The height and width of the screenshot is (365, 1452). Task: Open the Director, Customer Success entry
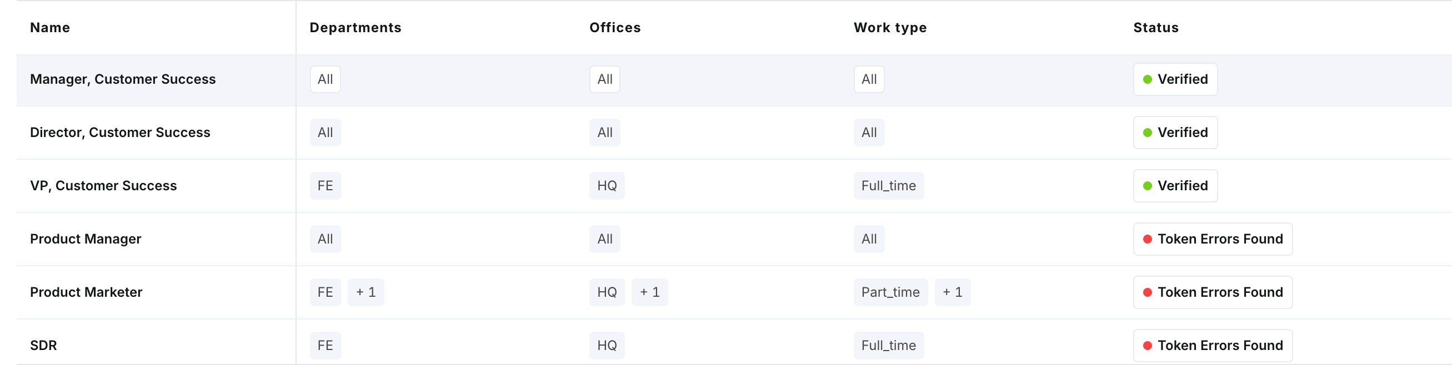coord(119,133)
